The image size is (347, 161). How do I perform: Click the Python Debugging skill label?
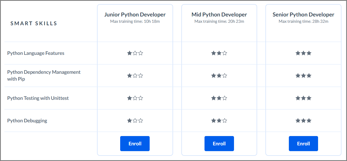pos(26,120)
